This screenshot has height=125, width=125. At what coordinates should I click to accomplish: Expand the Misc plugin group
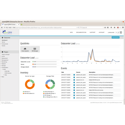[1, 77]
